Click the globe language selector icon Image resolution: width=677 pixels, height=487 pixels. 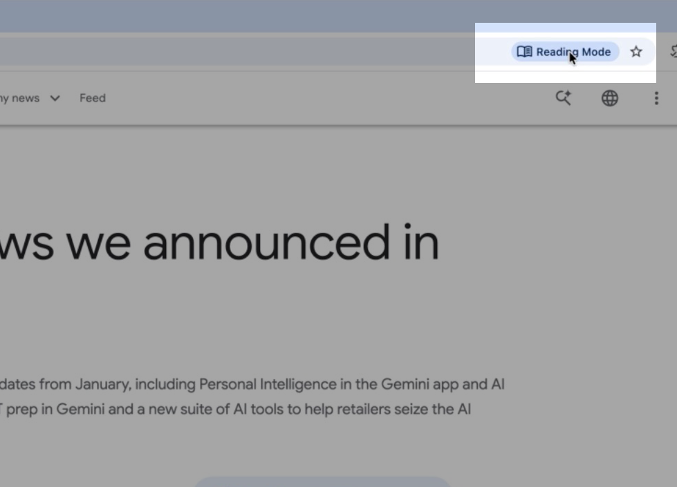pyautogui.click(x=609, y=97)
